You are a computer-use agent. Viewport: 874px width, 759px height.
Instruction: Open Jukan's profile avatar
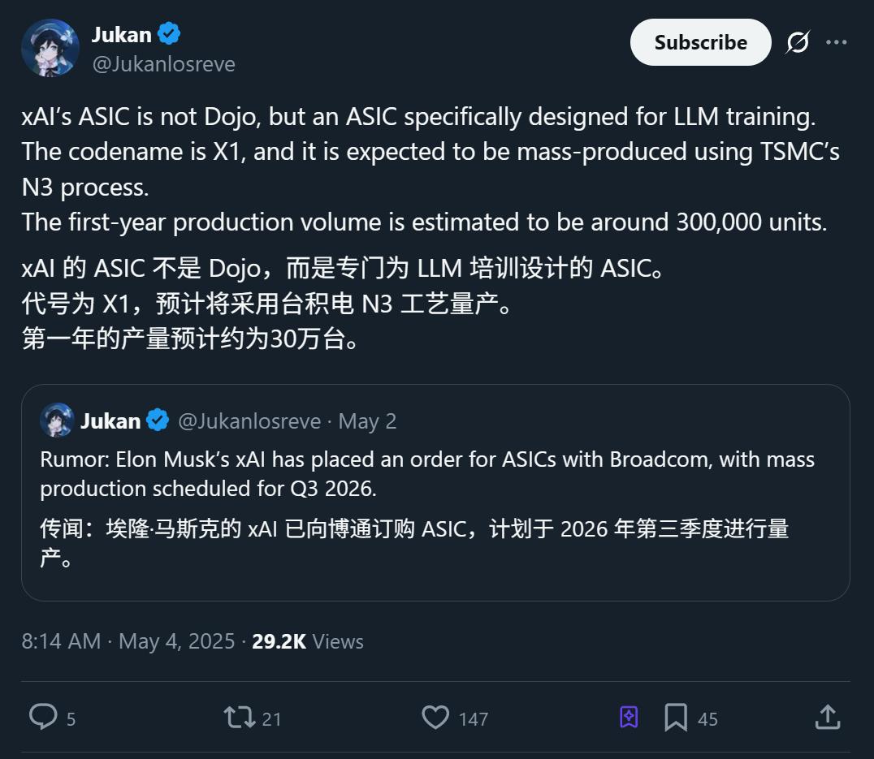pos(50,47)
